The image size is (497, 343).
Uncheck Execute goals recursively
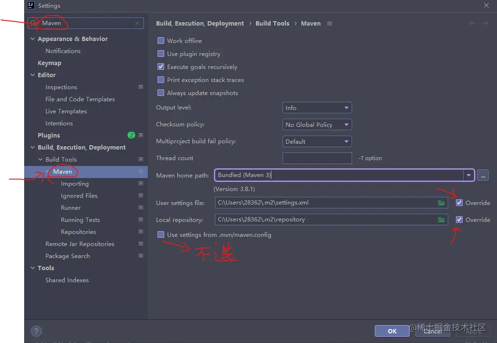pos(161,67)
